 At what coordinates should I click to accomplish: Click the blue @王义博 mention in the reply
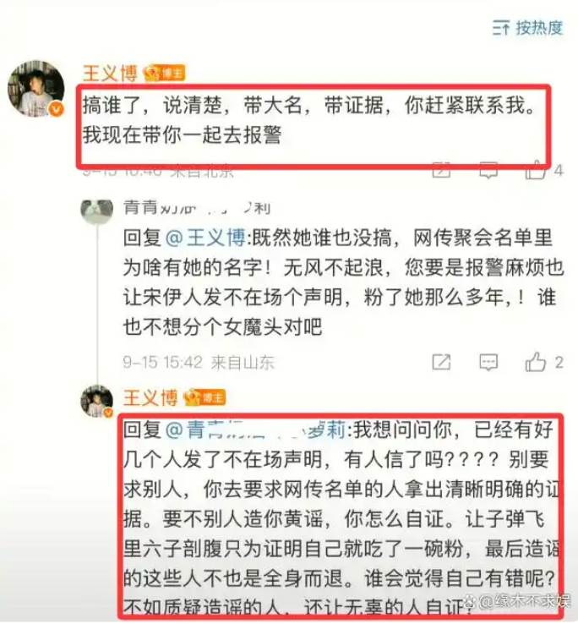[205, 238]
